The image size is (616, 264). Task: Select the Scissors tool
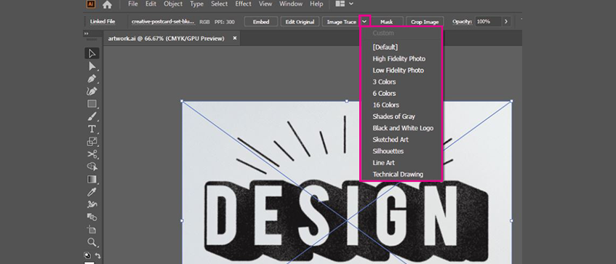pyautogui.click(x=92, y=154)
